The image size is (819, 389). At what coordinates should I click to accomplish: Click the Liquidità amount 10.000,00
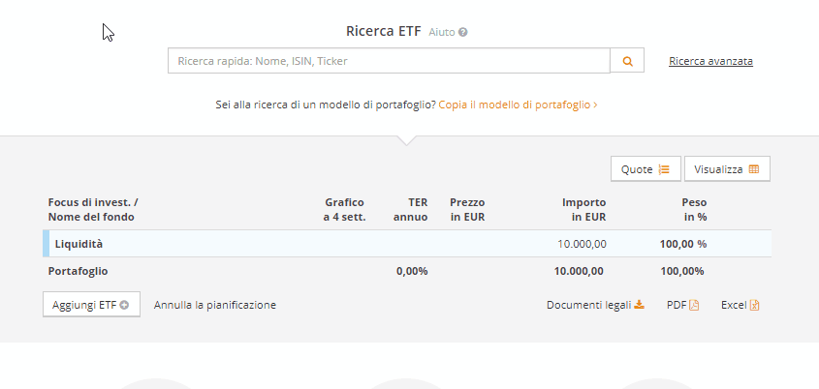[583, 244]
